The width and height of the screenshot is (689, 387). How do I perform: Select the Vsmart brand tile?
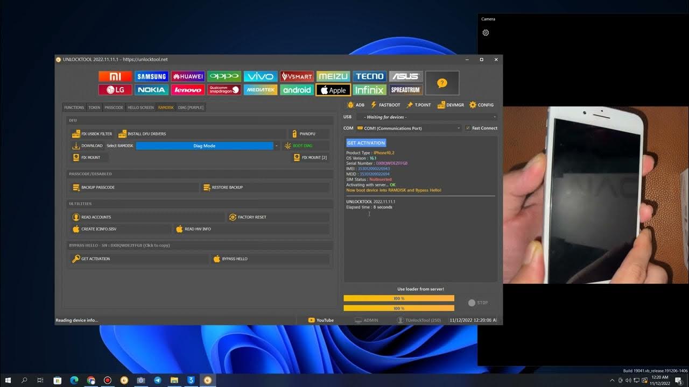(297, 76)
